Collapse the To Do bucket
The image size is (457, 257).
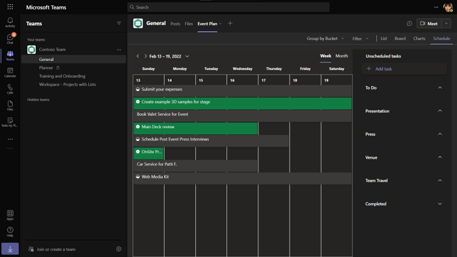coord(440,87)
